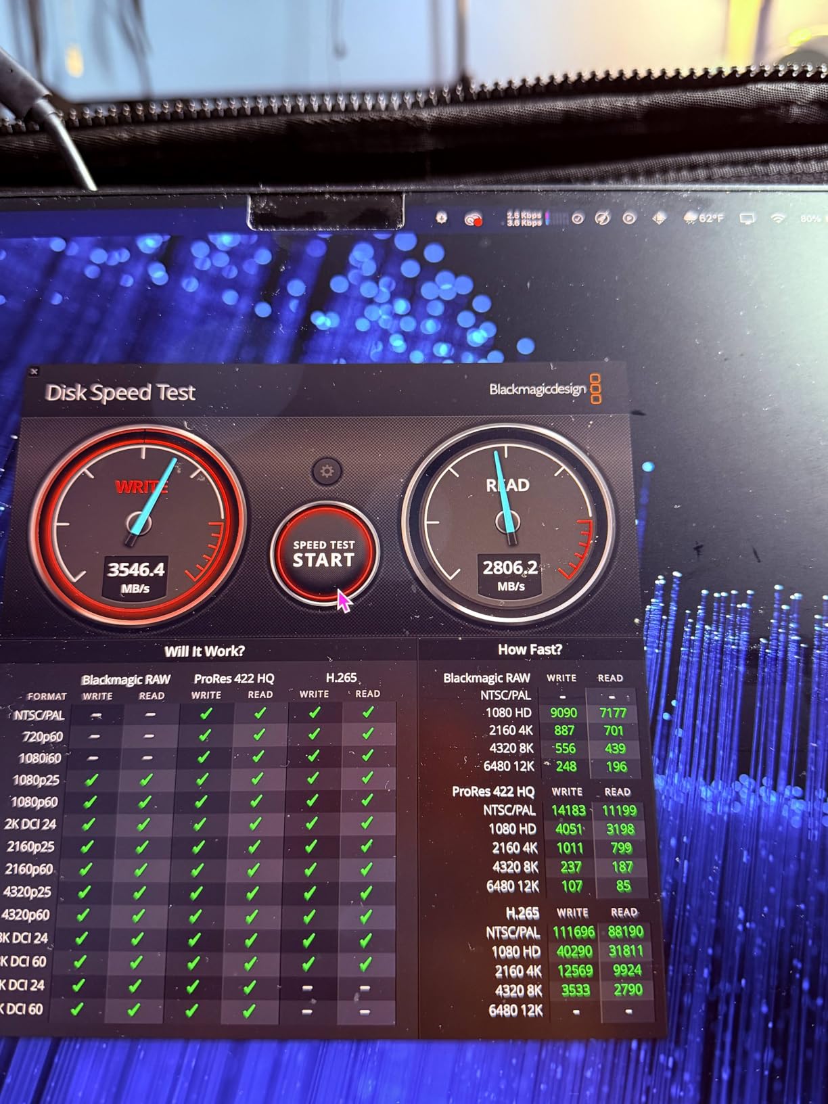Image resolution: width=828 pixels, height=1104 pixels.
Task: Click ProRes NTSC/PAL write value 14183
Action: pos(568,810)
